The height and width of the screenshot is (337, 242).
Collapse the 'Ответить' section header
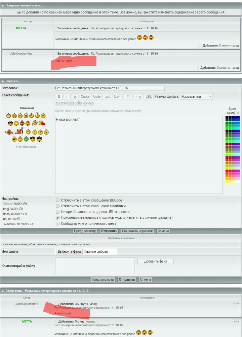coord(12,81)
